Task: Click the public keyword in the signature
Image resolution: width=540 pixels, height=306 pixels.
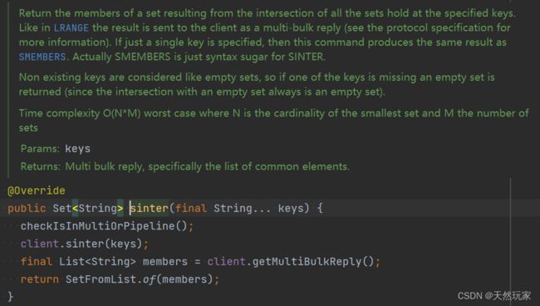Action: pos(27,208)
